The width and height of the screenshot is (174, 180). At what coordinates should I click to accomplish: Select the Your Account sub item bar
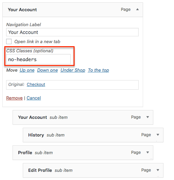click(x=83, y=117)
